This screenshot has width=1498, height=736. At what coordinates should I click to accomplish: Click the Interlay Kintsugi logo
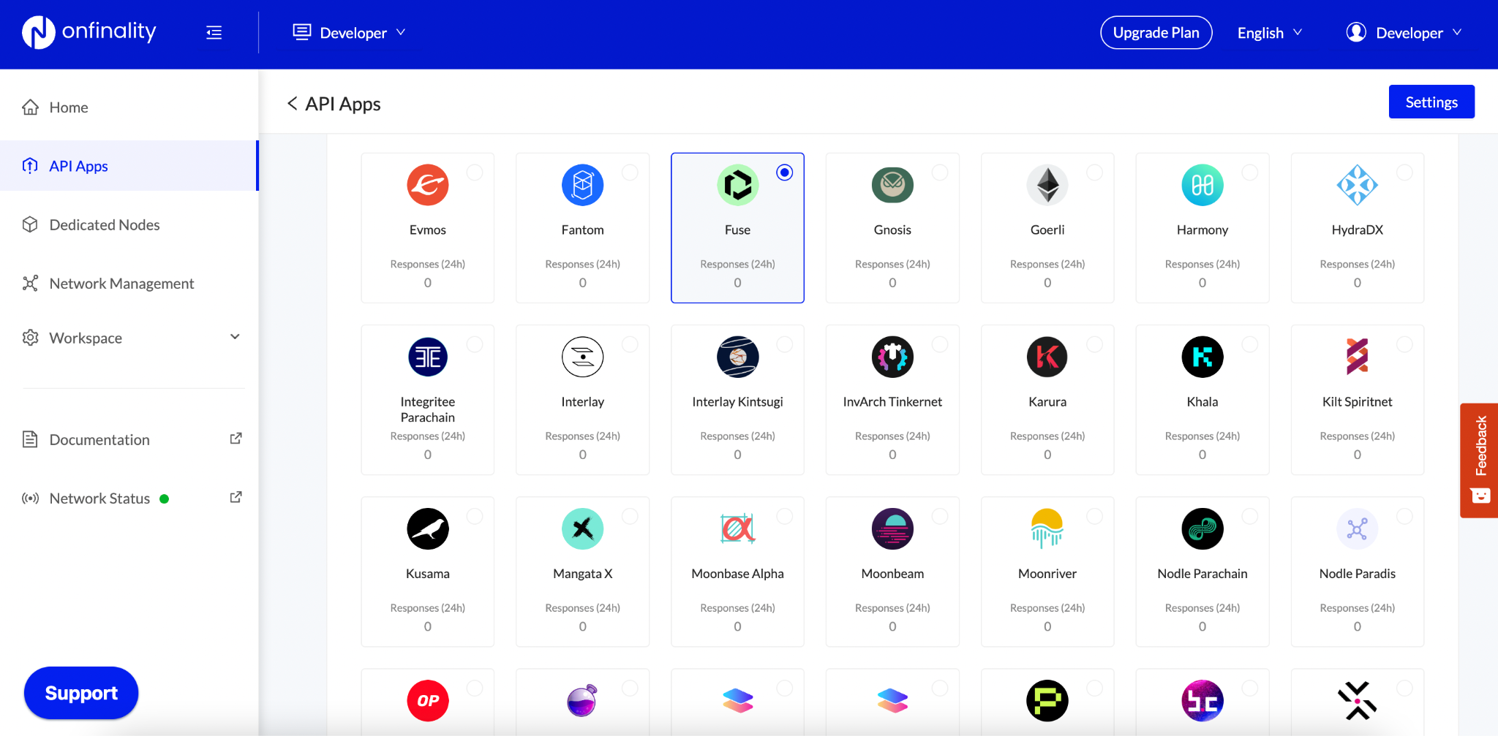click(x=737, y=357)
